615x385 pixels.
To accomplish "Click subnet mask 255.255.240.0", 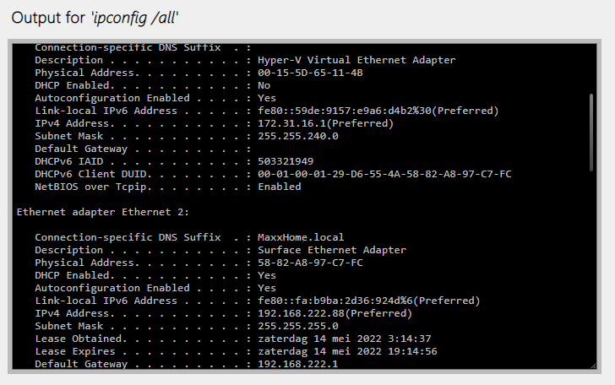I will pos(298,136).
